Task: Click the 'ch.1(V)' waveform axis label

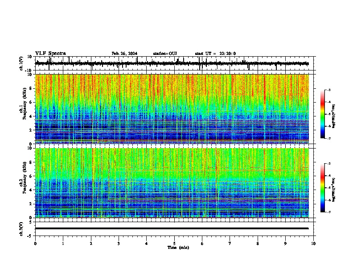Action: tap(21, 63)
